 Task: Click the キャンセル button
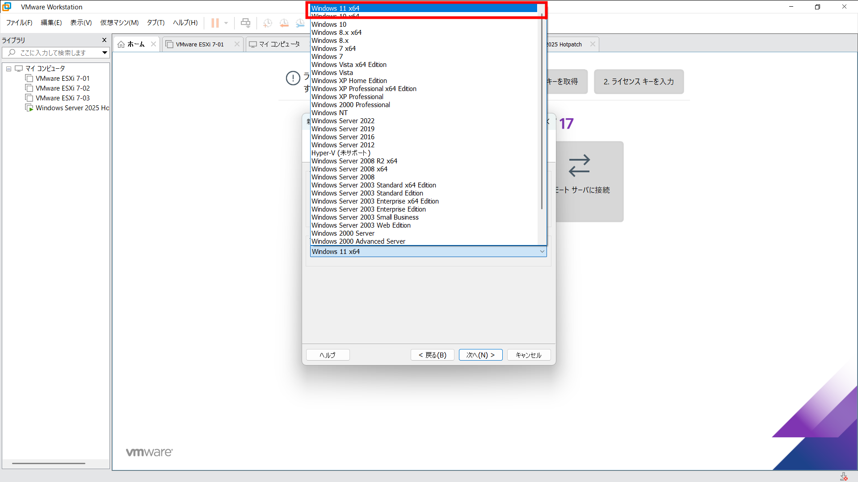click(528, 355)
